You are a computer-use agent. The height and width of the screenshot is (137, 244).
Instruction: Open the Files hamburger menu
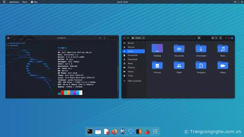click(221, 38)
